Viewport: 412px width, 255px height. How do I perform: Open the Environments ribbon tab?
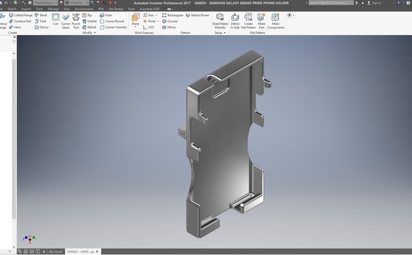[x=84, y=9]
